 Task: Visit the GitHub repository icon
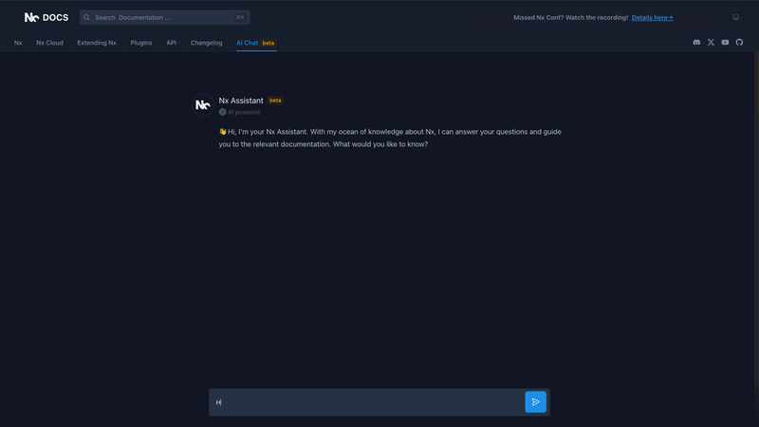739,43
